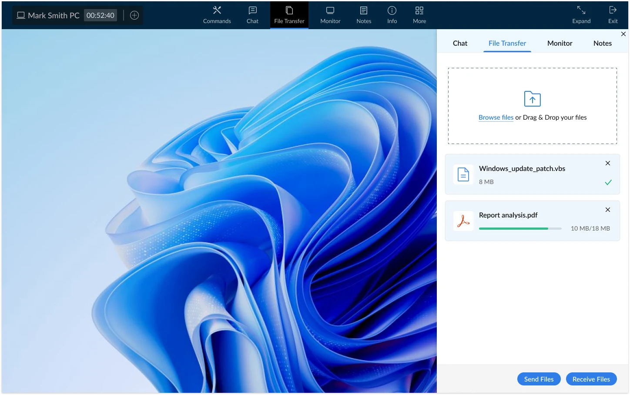Screen dimensions: 630x395
Task: Open the Commands tools icon
Action: coord(217,15)
